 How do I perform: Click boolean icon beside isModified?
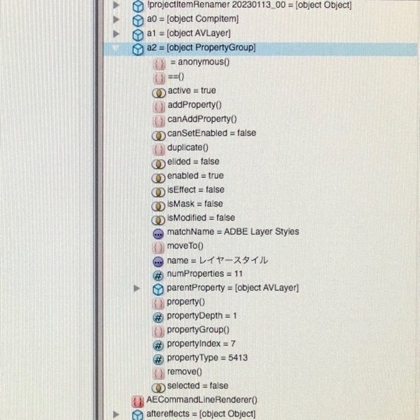tap(158, 220)
